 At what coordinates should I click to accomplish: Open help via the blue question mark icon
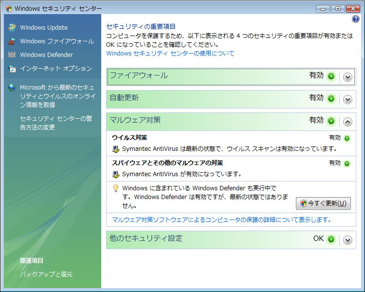point(355,19)
